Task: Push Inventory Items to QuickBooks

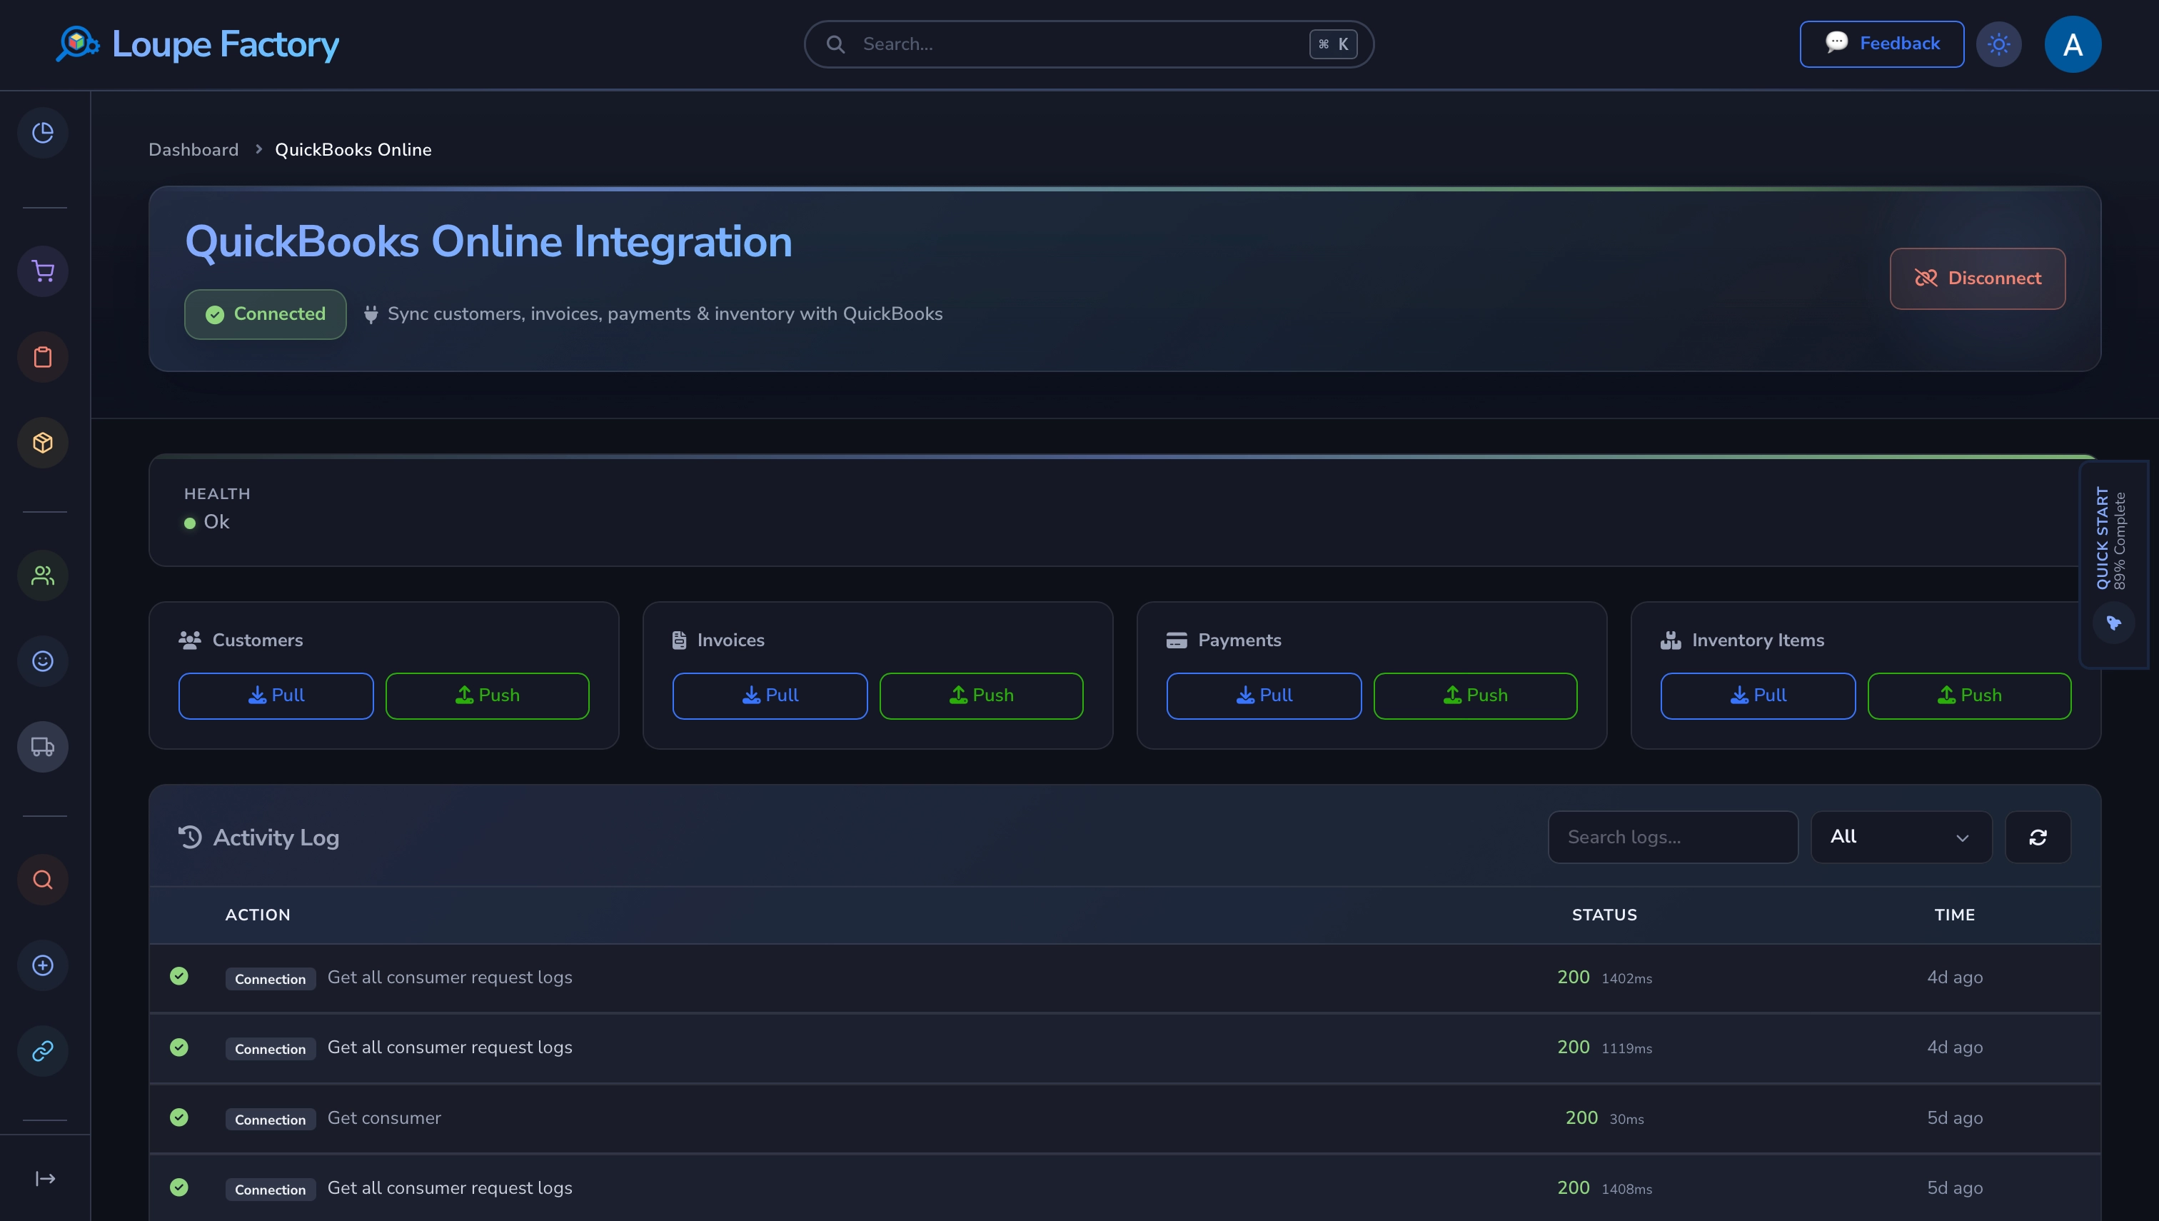Action: [x=1968, y=695]
